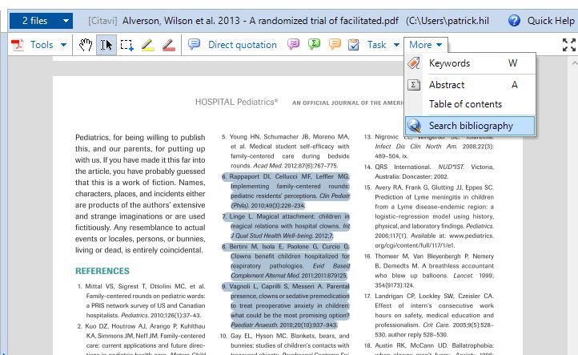The image size is (578, 355).
Task: Select Search bibliography menu entry
Action: [x=470, y=126]
